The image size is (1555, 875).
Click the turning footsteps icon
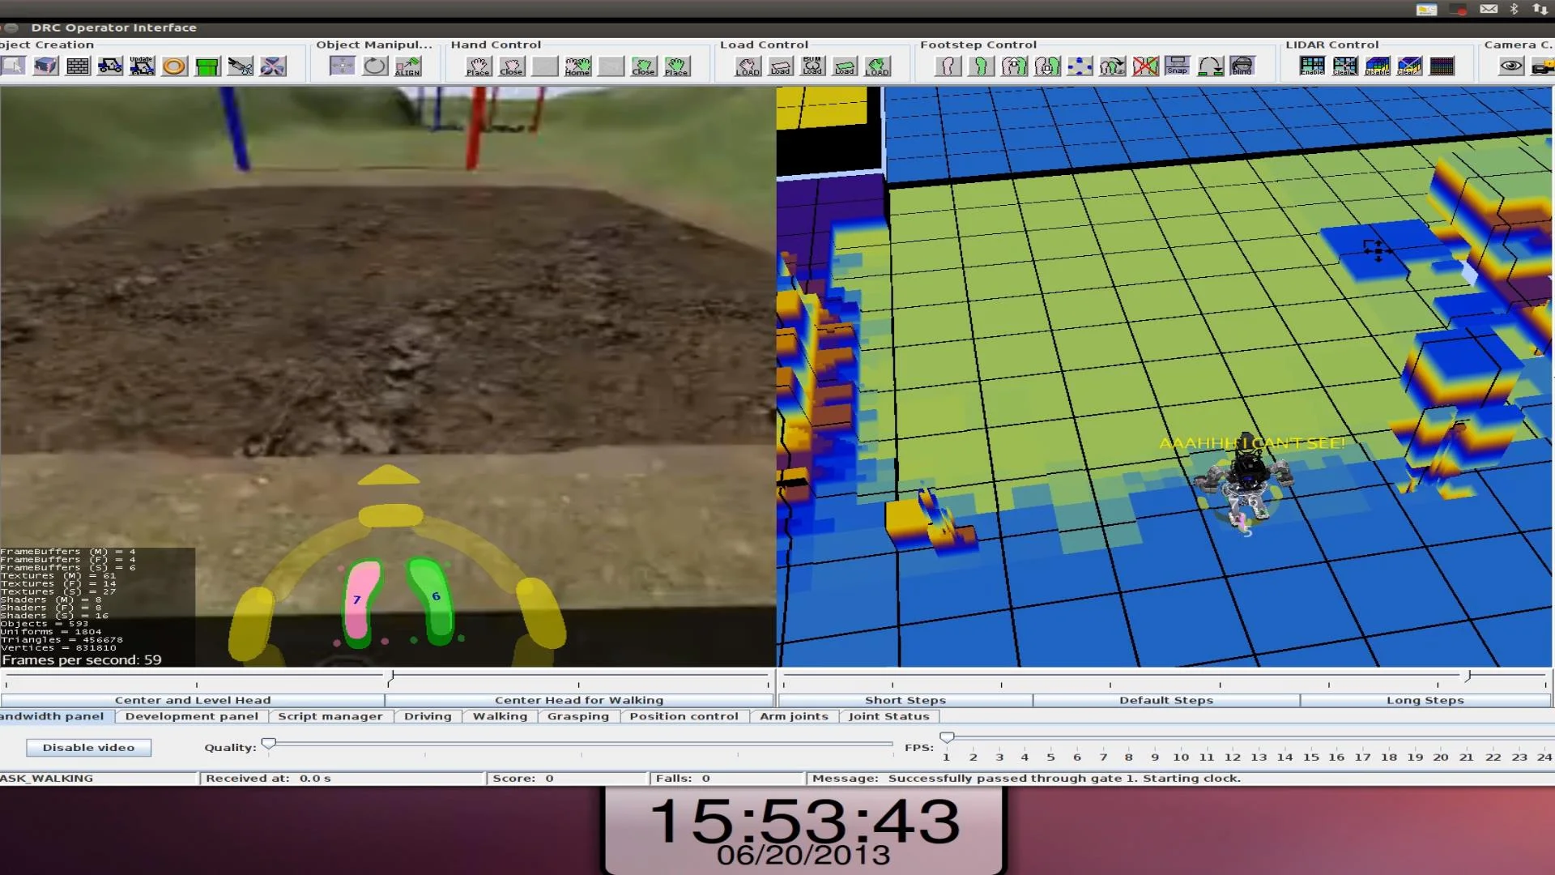click(1112, 66)
